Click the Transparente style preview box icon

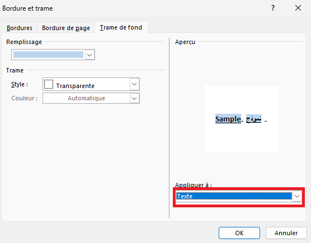tap(49, 84)
